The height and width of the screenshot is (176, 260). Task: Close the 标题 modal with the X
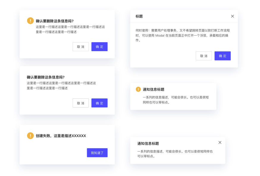click(x=232, y=16)
